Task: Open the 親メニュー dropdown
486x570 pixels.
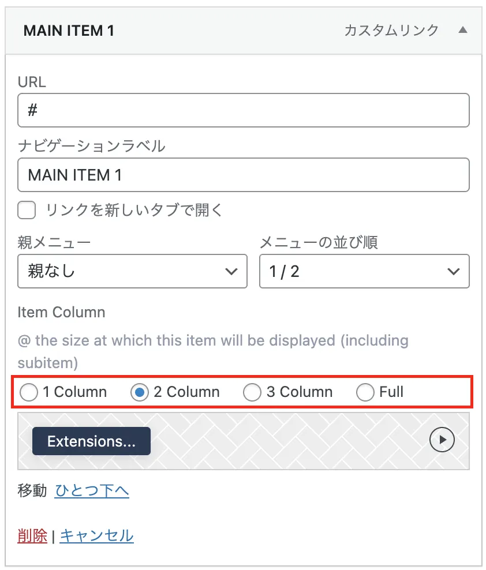Action: [x=132, y=271]
